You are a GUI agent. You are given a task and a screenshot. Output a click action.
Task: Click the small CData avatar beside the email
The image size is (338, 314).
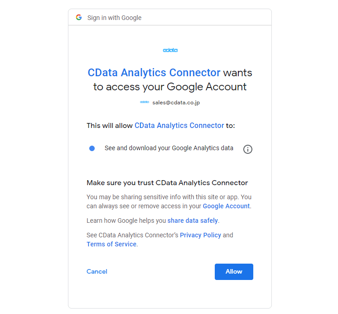pos(145,103)
